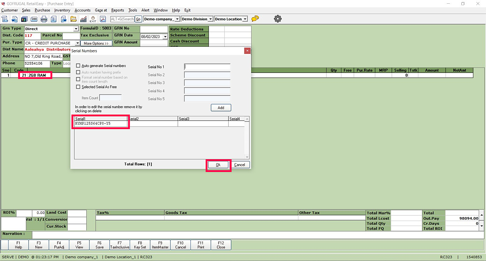Click the F10 Cancel button
486x261 pixels.
[x=180, y=245]
